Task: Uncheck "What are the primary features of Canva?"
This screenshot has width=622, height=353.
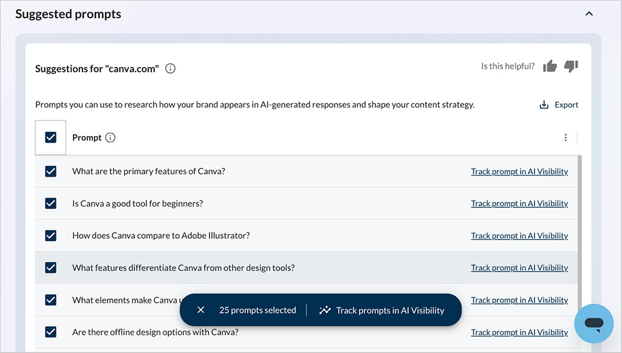Action: (50, 171)
